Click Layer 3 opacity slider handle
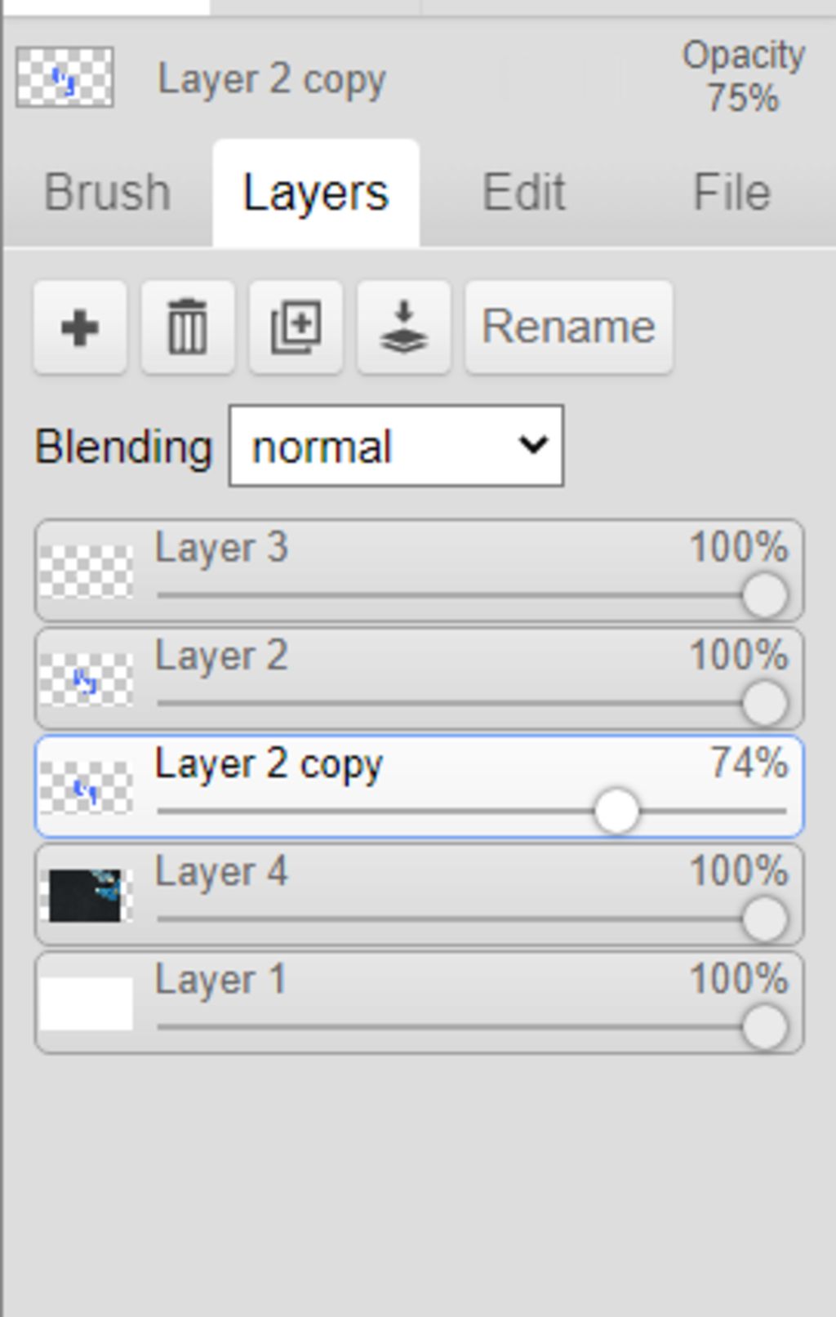The height and width of the screenshot is (1317, 836). [765, 595]
